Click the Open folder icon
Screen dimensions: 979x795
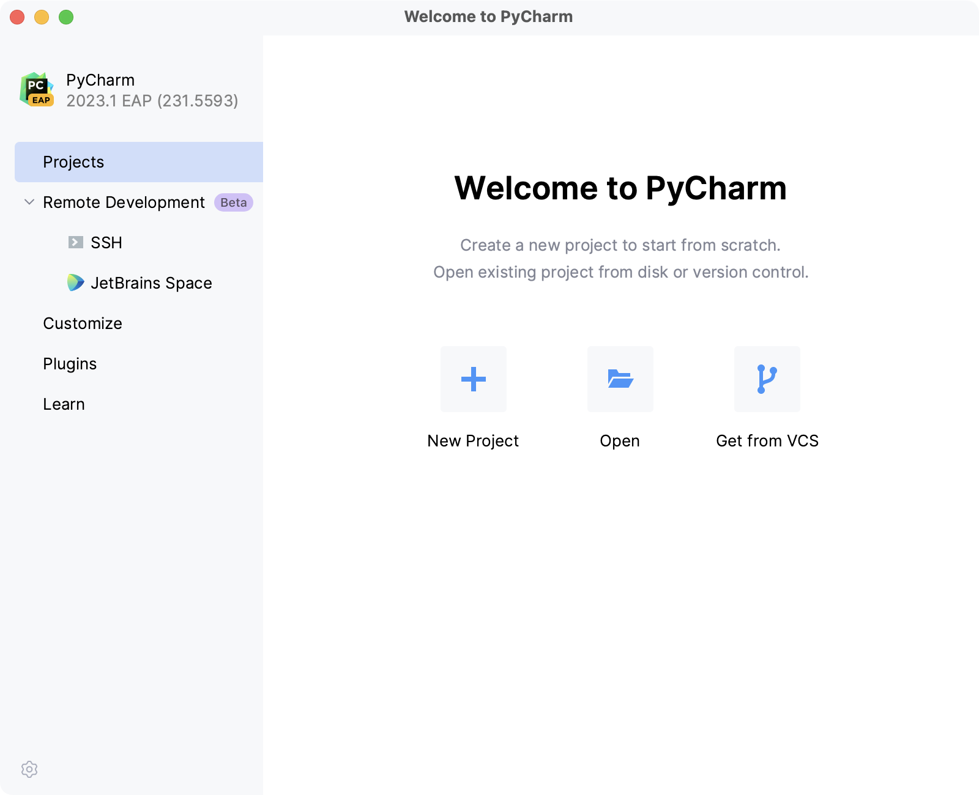tap(620, 379)
